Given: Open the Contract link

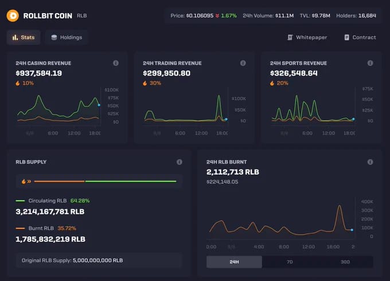Looking at the screenshot, I should (360, 37).
